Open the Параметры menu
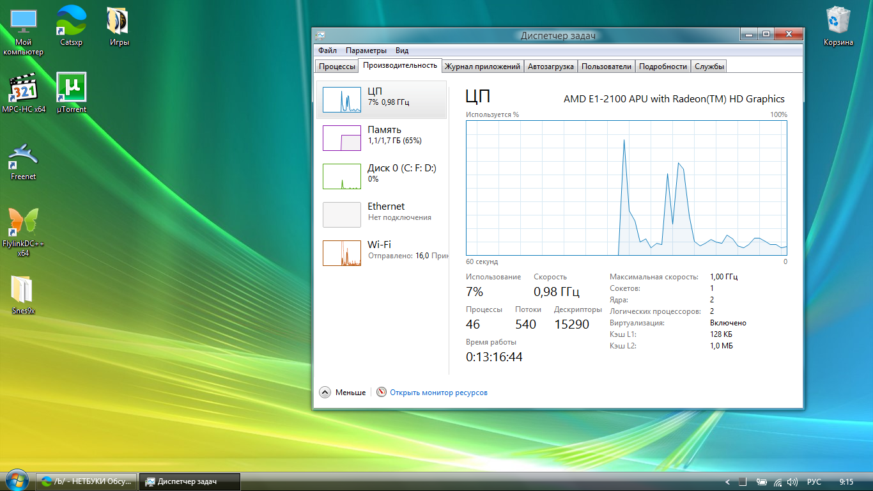 point(366,51)
